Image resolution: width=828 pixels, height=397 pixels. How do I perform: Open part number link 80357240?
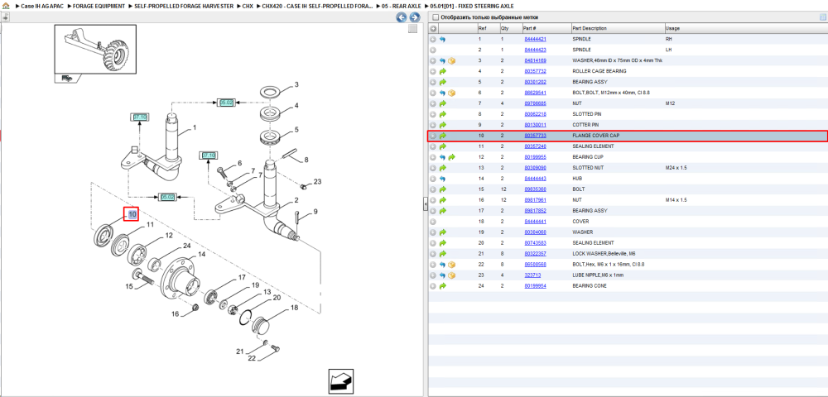(535, 146)
